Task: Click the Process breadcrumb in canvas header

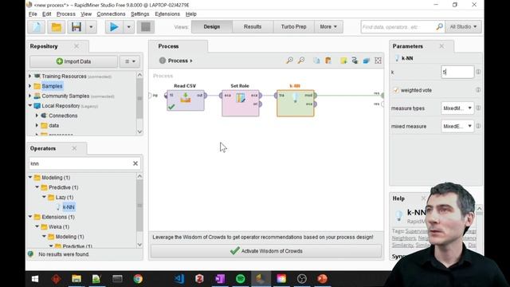Action: 178,61
